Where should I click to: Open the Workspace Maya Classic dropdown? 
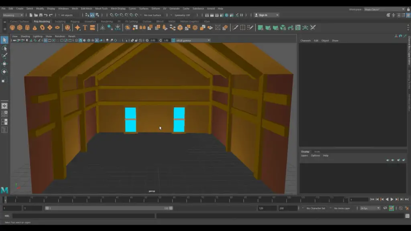(x=383, y=9)
